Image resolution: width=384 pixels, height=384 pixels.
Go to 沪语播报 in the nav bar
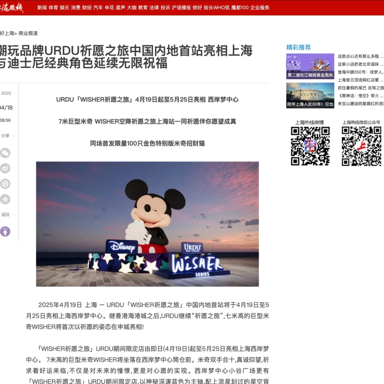[181, 7]
